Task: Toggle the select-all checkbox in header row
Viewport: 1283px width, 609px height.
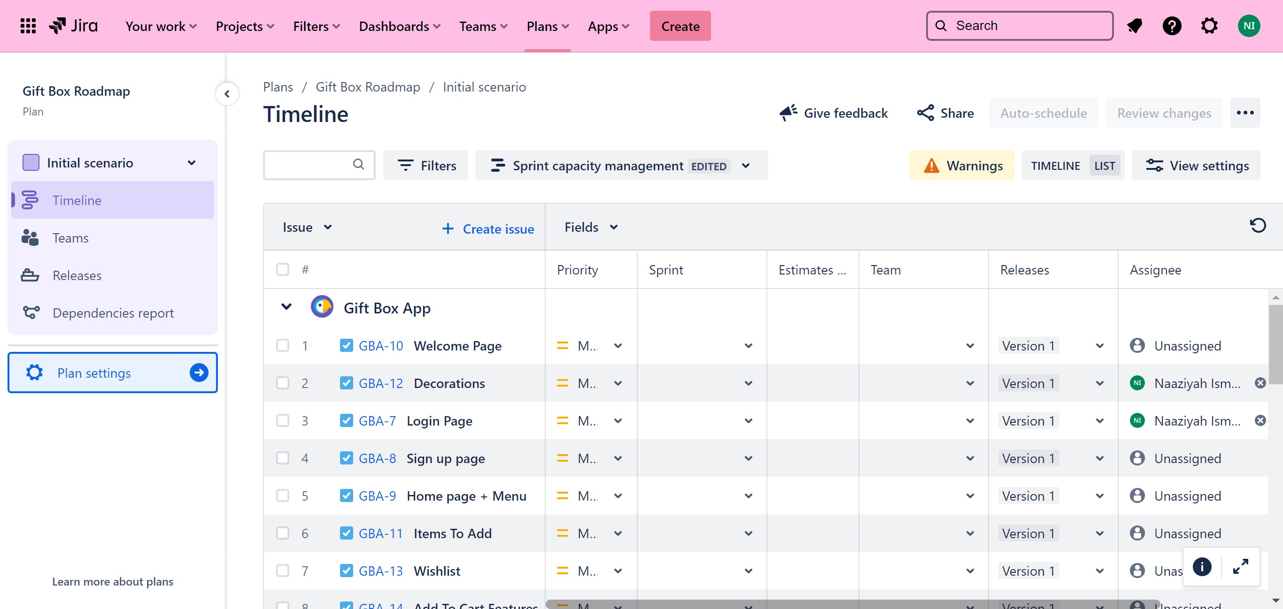Action: point(282,269)
